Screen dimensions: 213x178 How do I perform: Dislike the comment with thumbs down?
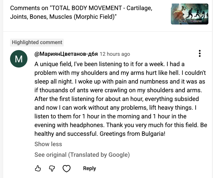coord(52,168)
